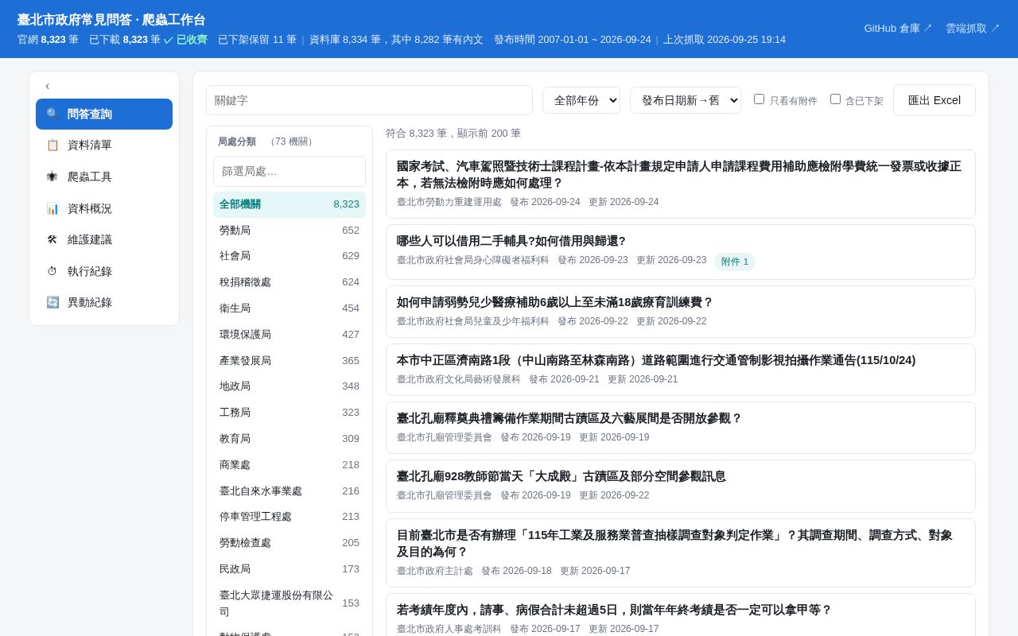
Task: Filter by 衛生局 agency
Action: 289,308
